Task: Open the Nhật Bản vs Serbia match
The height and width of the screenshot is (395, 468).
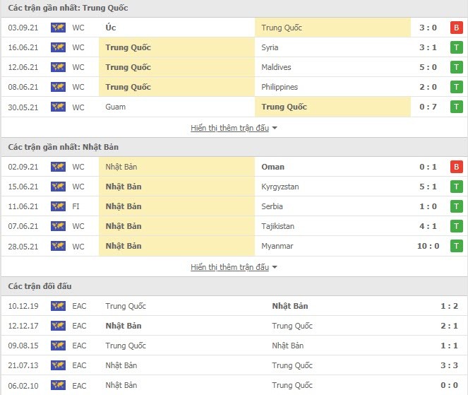Action: pyautogui.click(x=234, y=206)
